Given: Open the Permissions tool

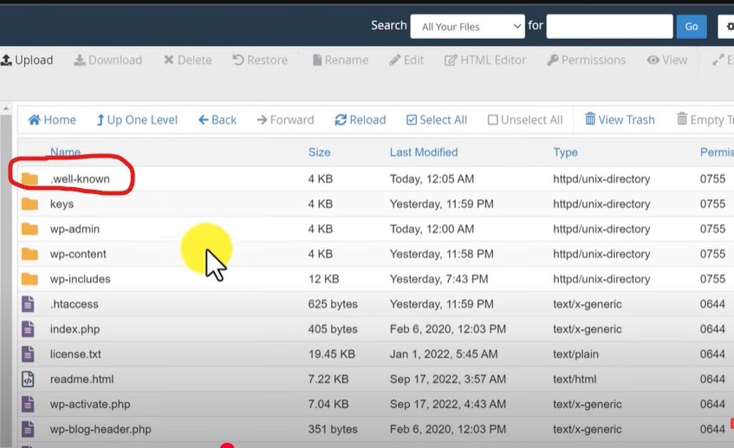Looking at the screenshot, I should tap(586, 60).
